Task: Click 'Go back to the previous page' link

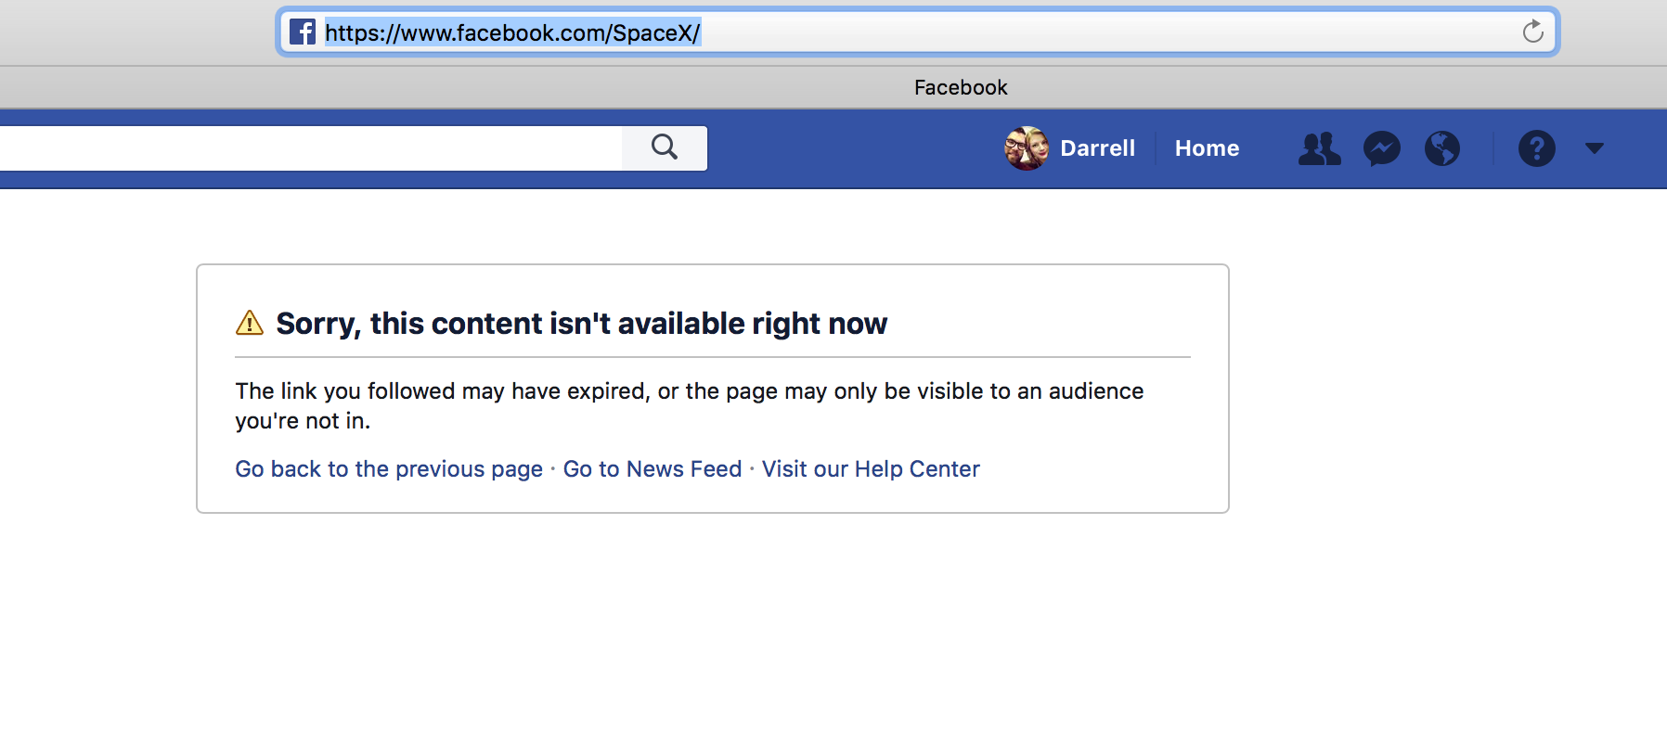Action: tap(389, 469)
